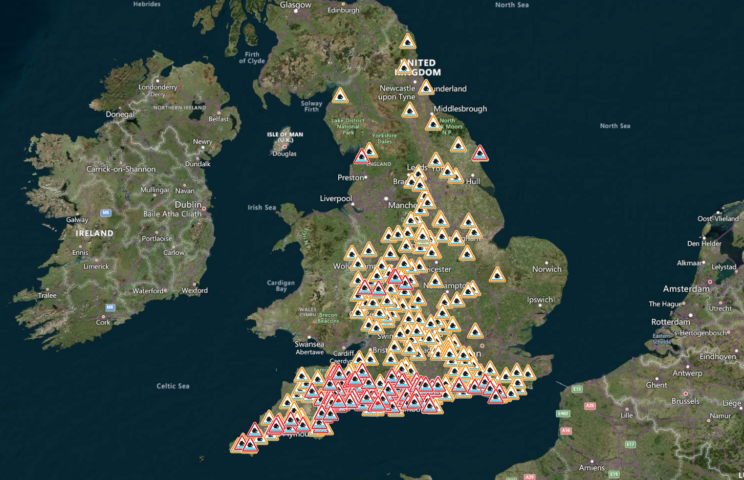744x480 pixels.
Task: Select the easternmost flood alert icon in Kent
Action: (528, 373)
